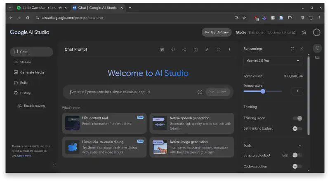330x181 pixels.
Task: Click the Google AI Studio logo
Action: point(29,32)
